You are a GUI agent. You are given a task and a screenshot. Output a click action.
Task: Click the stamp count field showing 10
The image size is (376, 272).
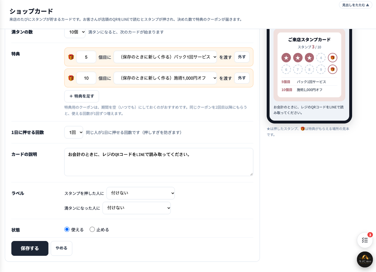click(86, 78)
